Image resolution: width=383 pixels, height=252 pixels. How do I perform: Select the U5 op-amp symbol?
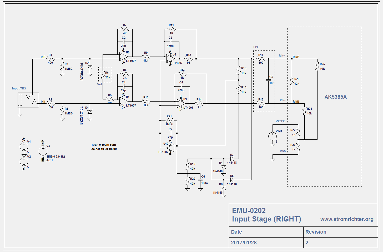click(170, 59)
